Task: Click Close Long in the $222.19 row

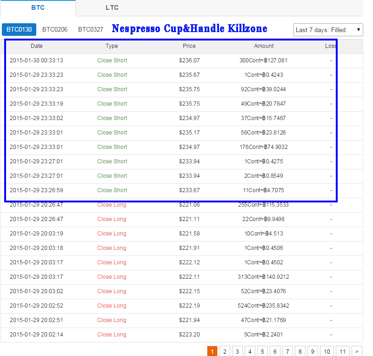Action: [112, 306]
